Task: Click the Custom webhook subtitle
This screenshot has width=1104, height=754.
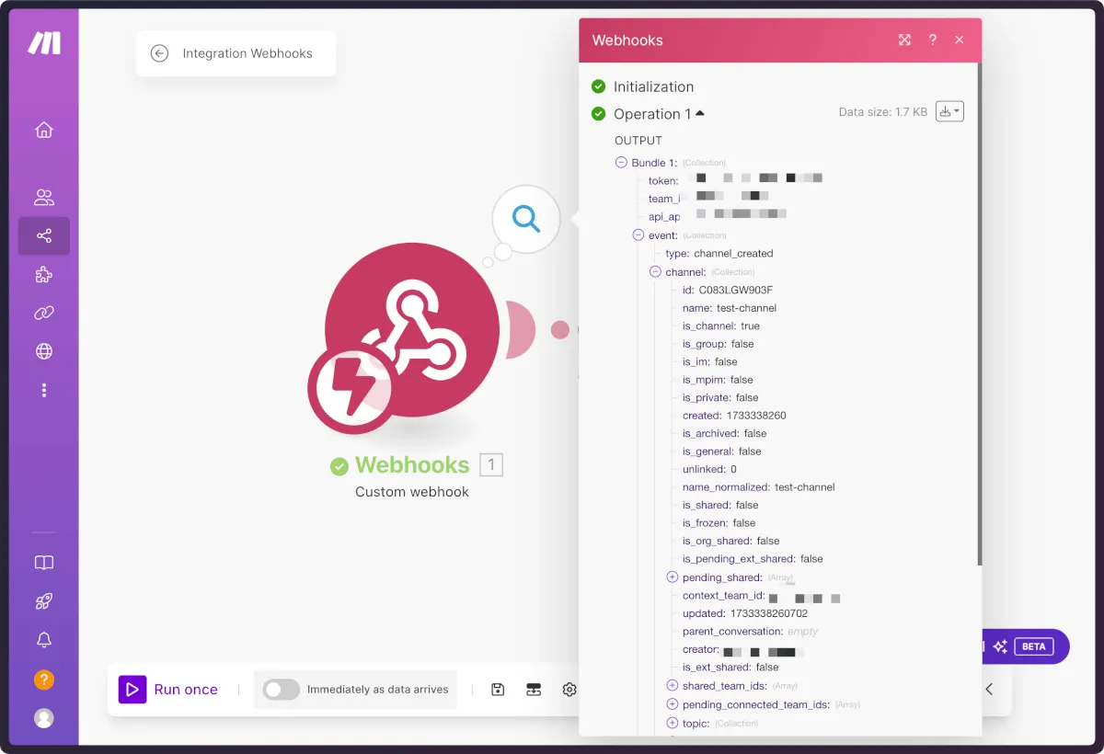Action: tap(412, 492)
